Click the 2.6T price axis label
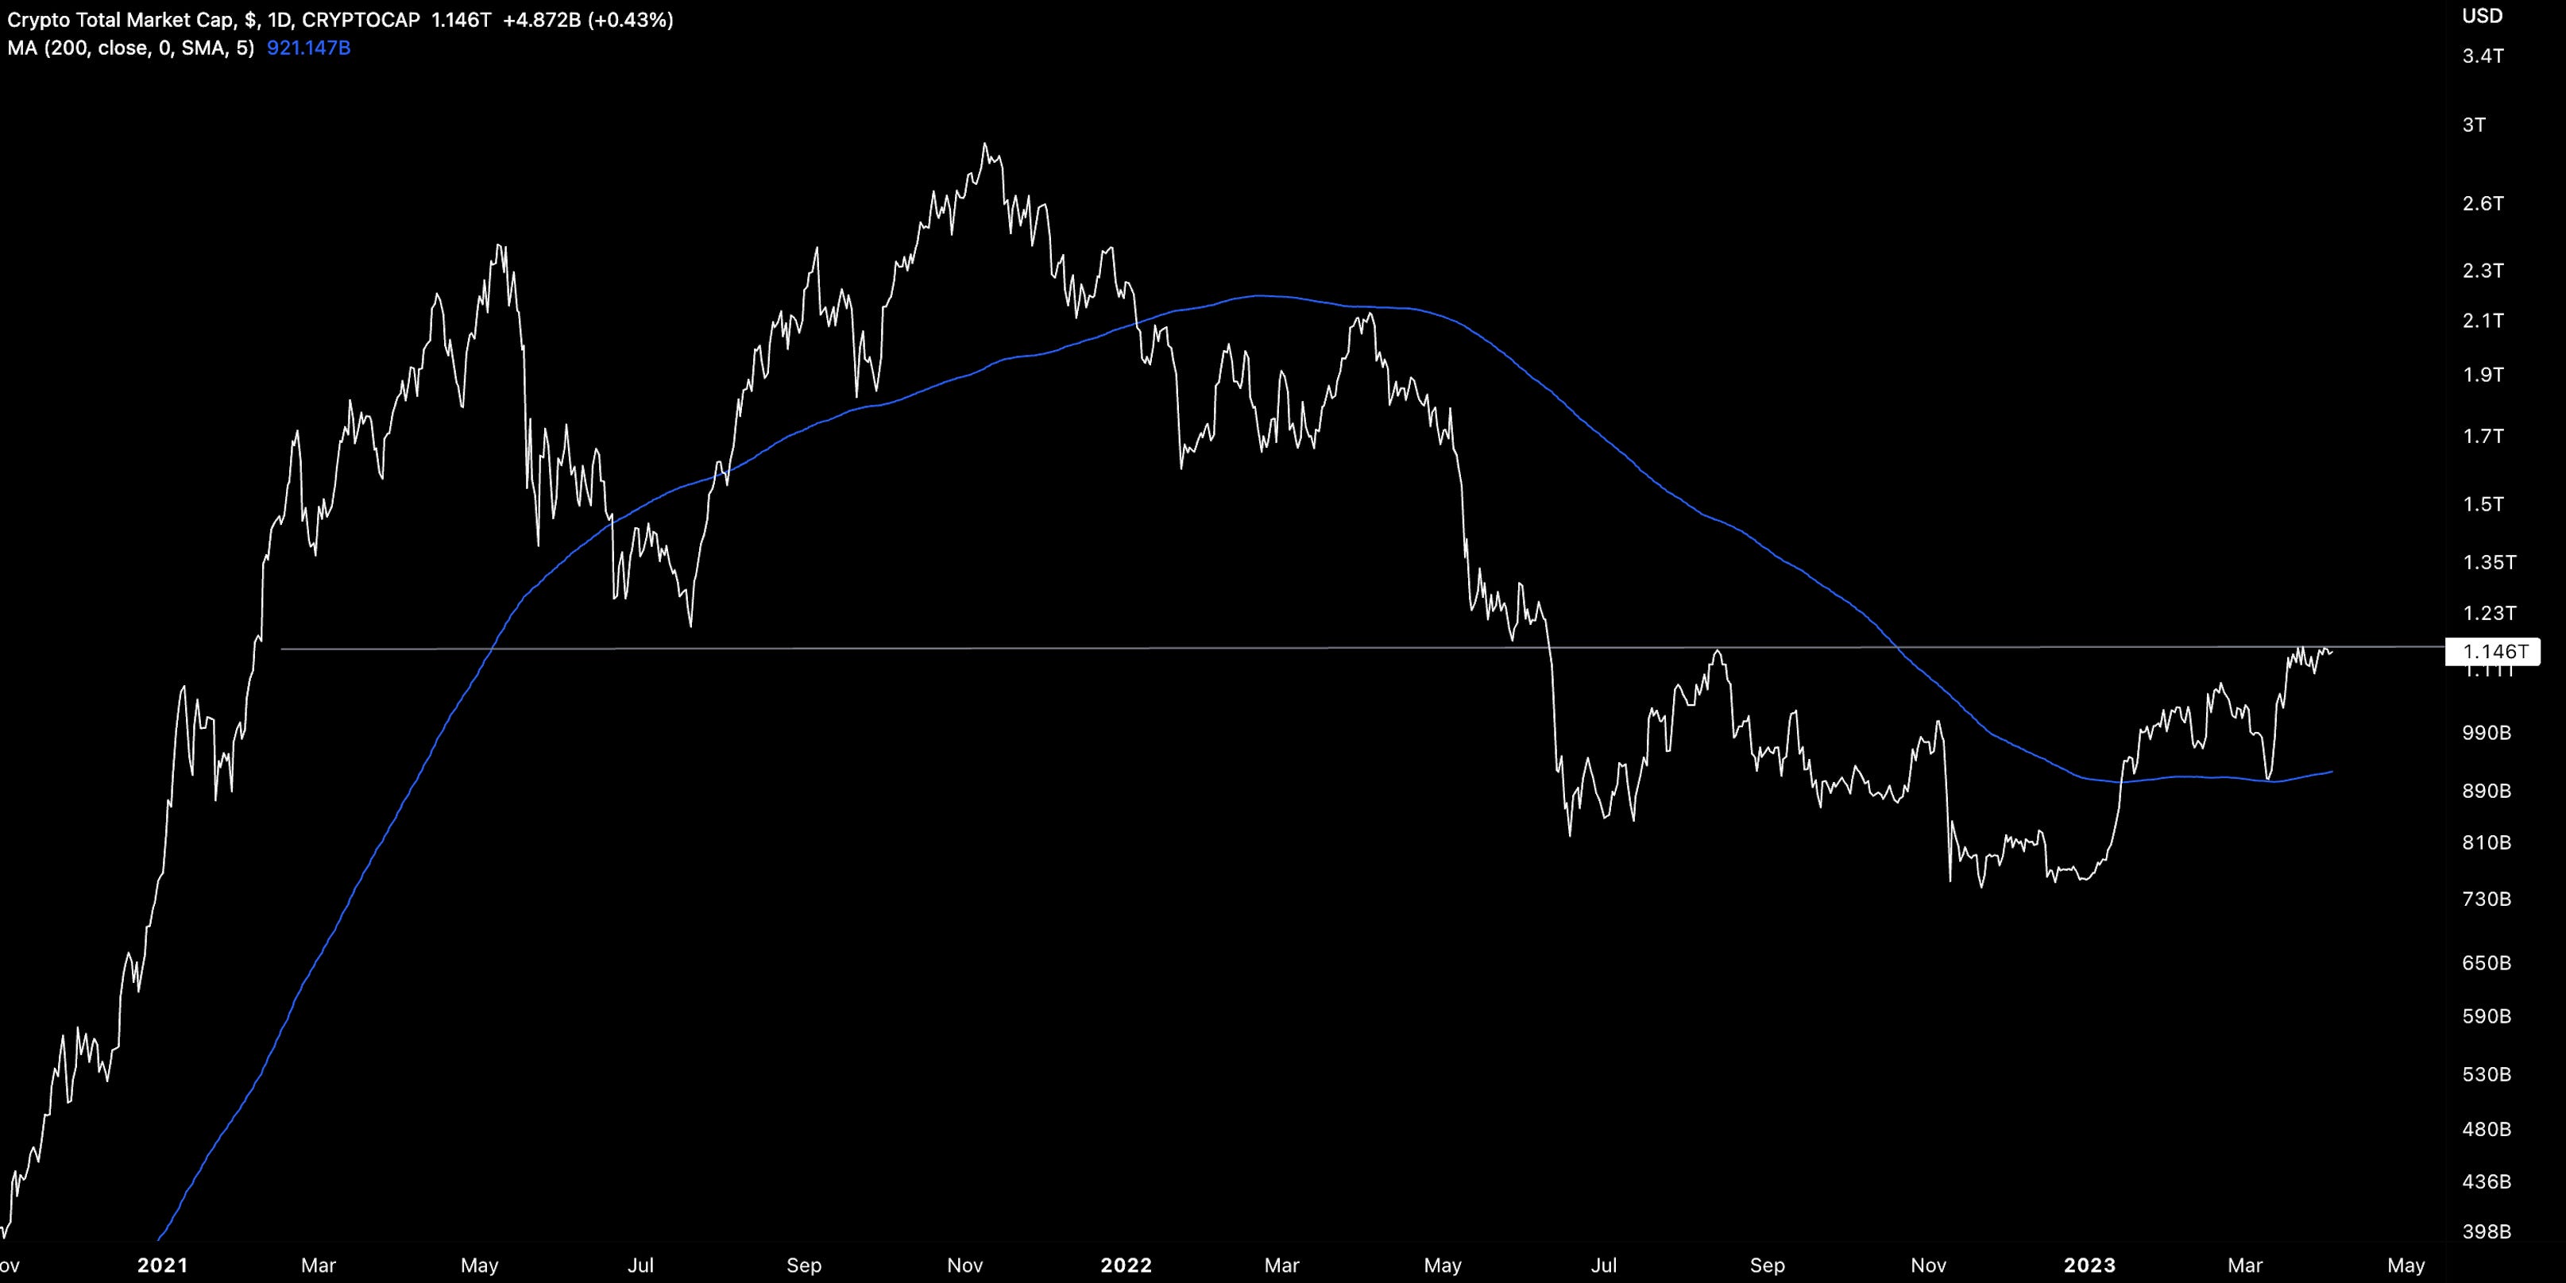Viewport: 2566px width, 1283px height. [x=2483, y=203]
